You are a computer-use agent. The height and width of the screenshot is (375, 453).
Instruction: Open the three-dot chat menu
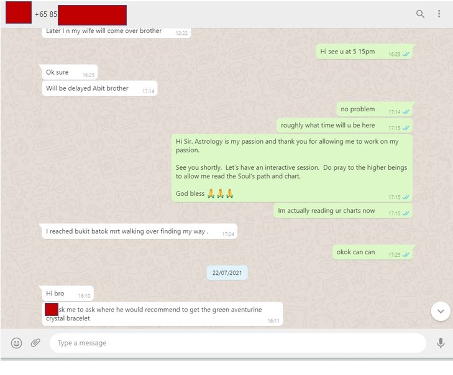pyautogui.click(x=439, y=14)
